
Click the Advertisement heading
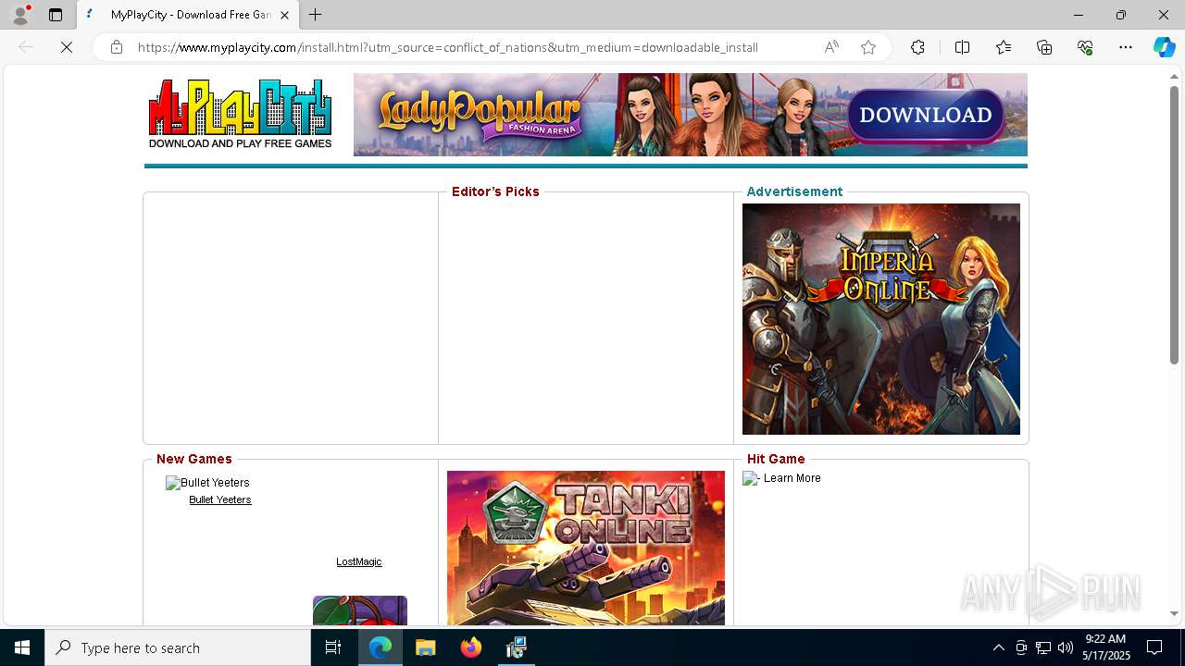point(794,191)
